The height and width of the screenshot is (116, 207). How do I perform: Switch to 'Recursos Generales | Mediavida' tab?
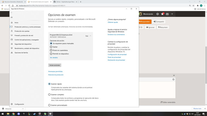tap(14, 2)
